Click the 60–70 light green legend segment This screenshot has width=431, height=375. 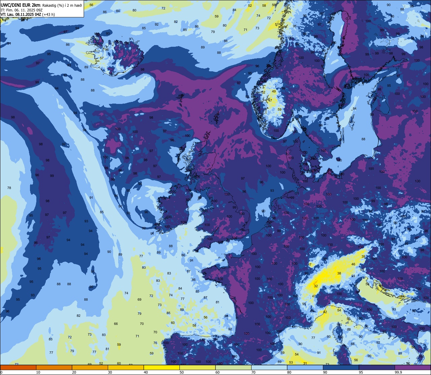pos(233,367)
